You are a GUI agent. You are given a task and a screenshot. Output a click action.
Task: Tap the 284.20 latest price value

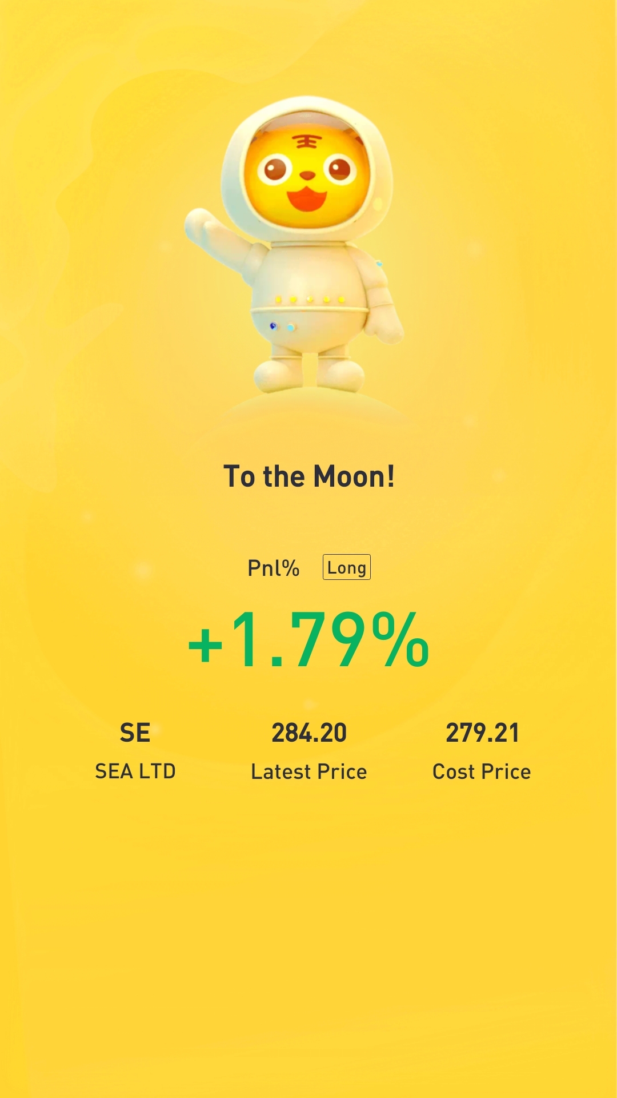[309, 733]
